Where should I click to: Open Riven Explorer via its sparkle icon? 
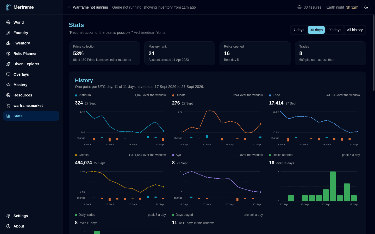pyautogui.click(x=8, y=64)
